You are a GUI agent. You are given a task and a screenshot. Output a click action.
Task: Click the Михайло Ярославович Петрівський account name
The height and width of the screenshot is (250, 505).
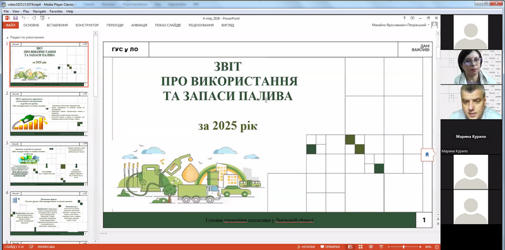pos(399,25)
